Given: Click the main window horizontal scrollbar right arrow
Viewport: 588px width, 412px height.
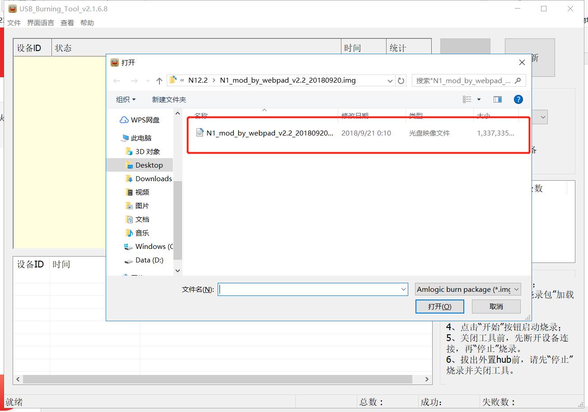Looking at the screenshot, I should pos(427,379).
